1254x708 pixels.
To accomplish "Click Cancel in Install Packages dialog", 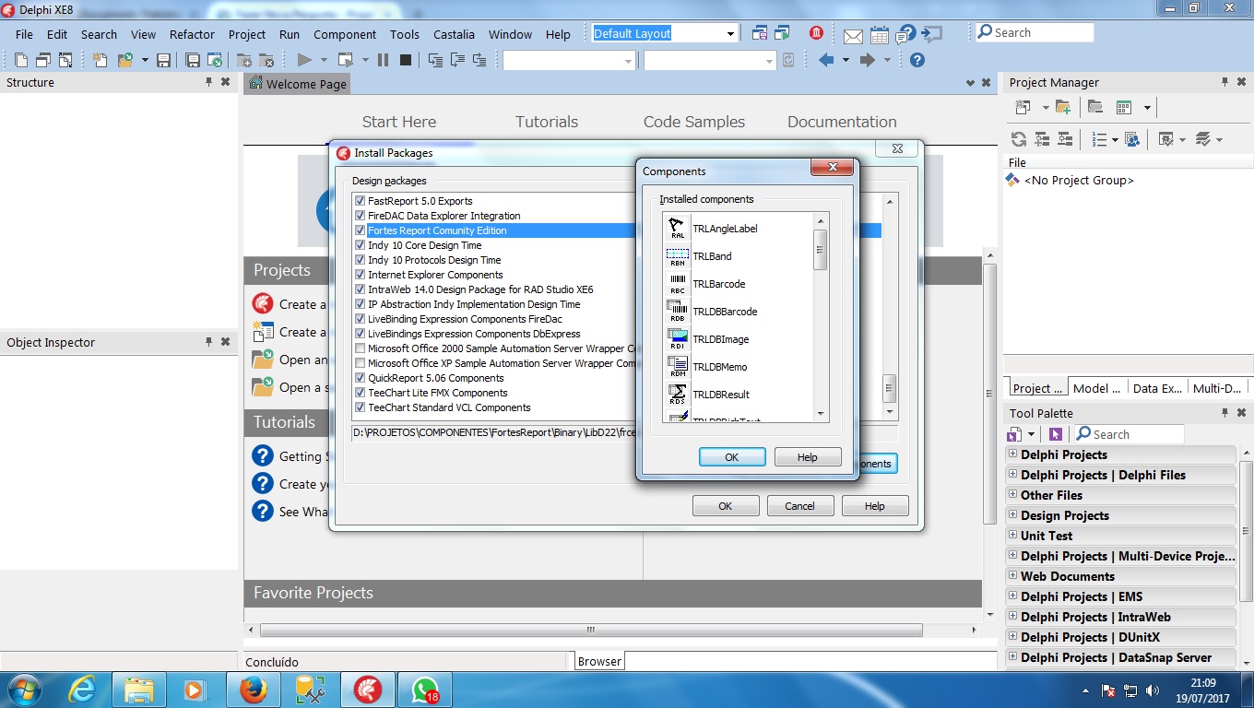I will click(x=799, y=506).
